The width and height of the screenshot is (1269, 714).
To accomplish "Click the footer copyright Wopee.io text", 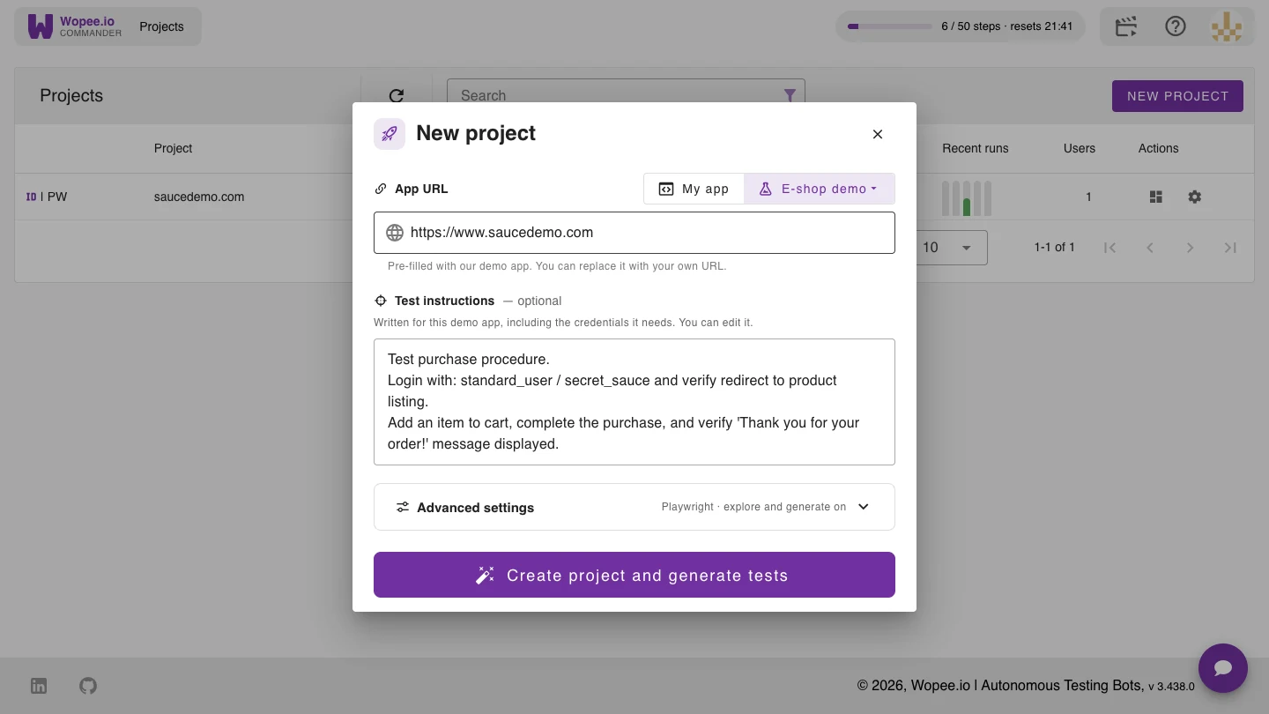I will click(1026, 685).
